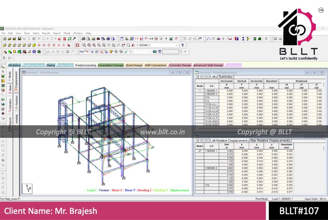Expand the empty dropdown in the results toolbar
Viewport: 328px width, 220px height.
click(150, 52)
